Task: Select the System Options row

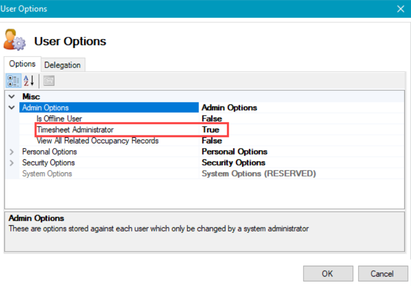Action: coord(47,174)
